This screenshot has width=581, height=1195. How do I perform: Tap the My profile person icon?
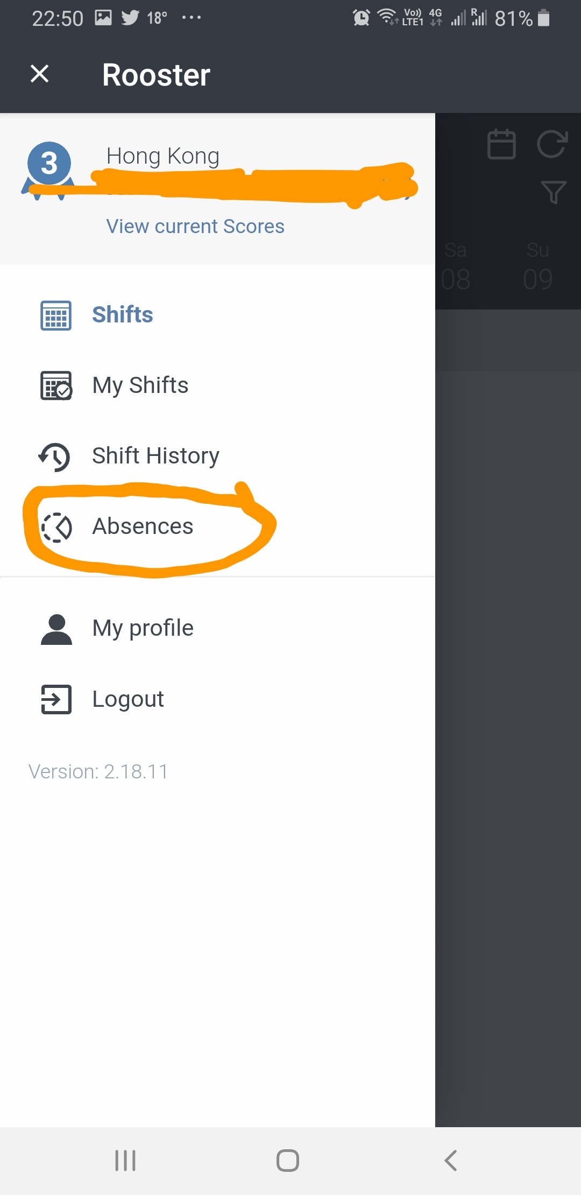tap(56, 629)
